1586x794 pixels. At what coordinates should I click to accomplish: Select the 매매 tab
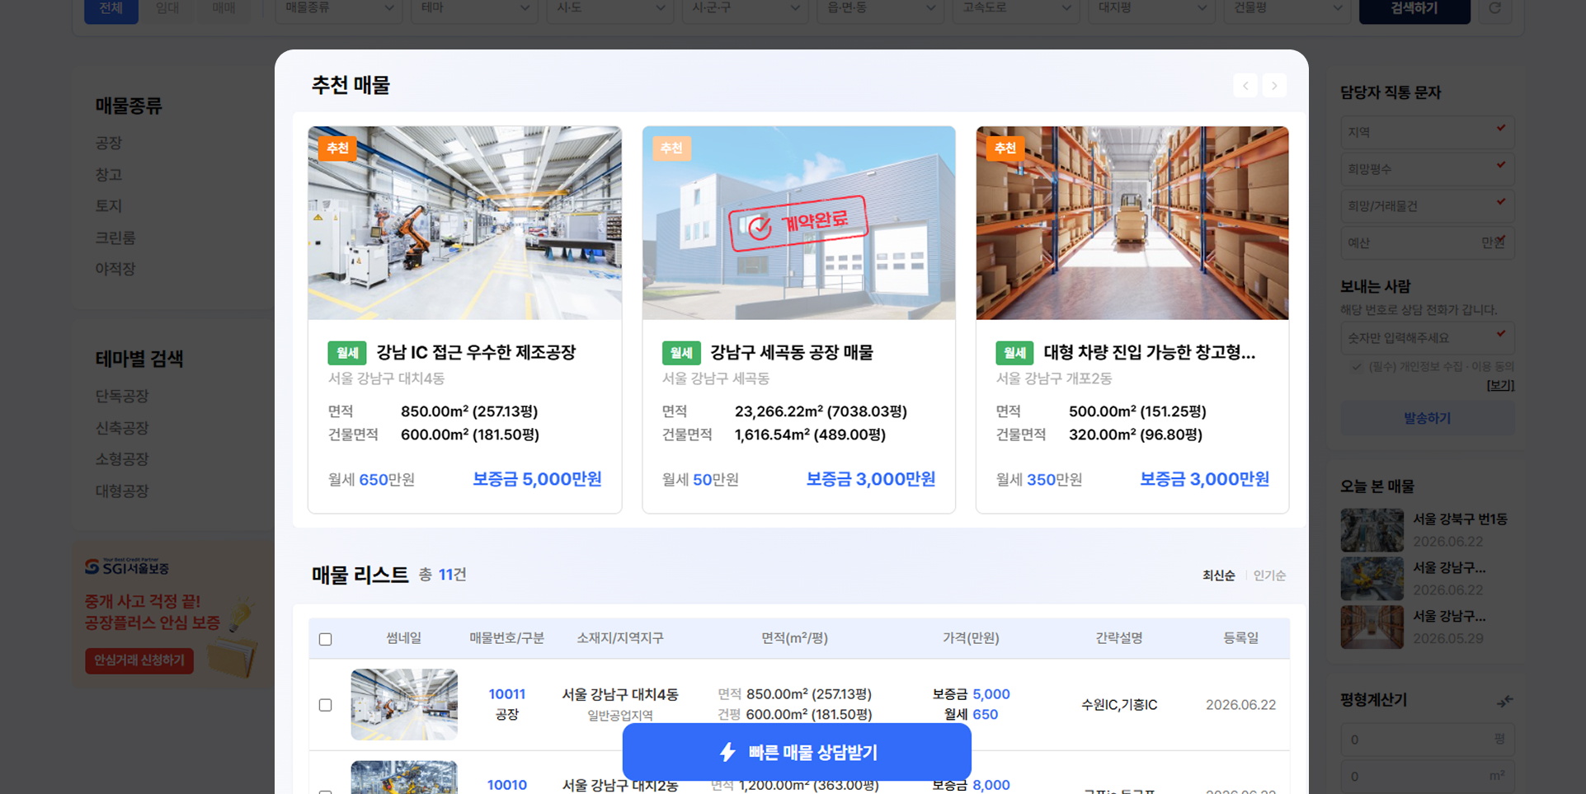[224, 8]
